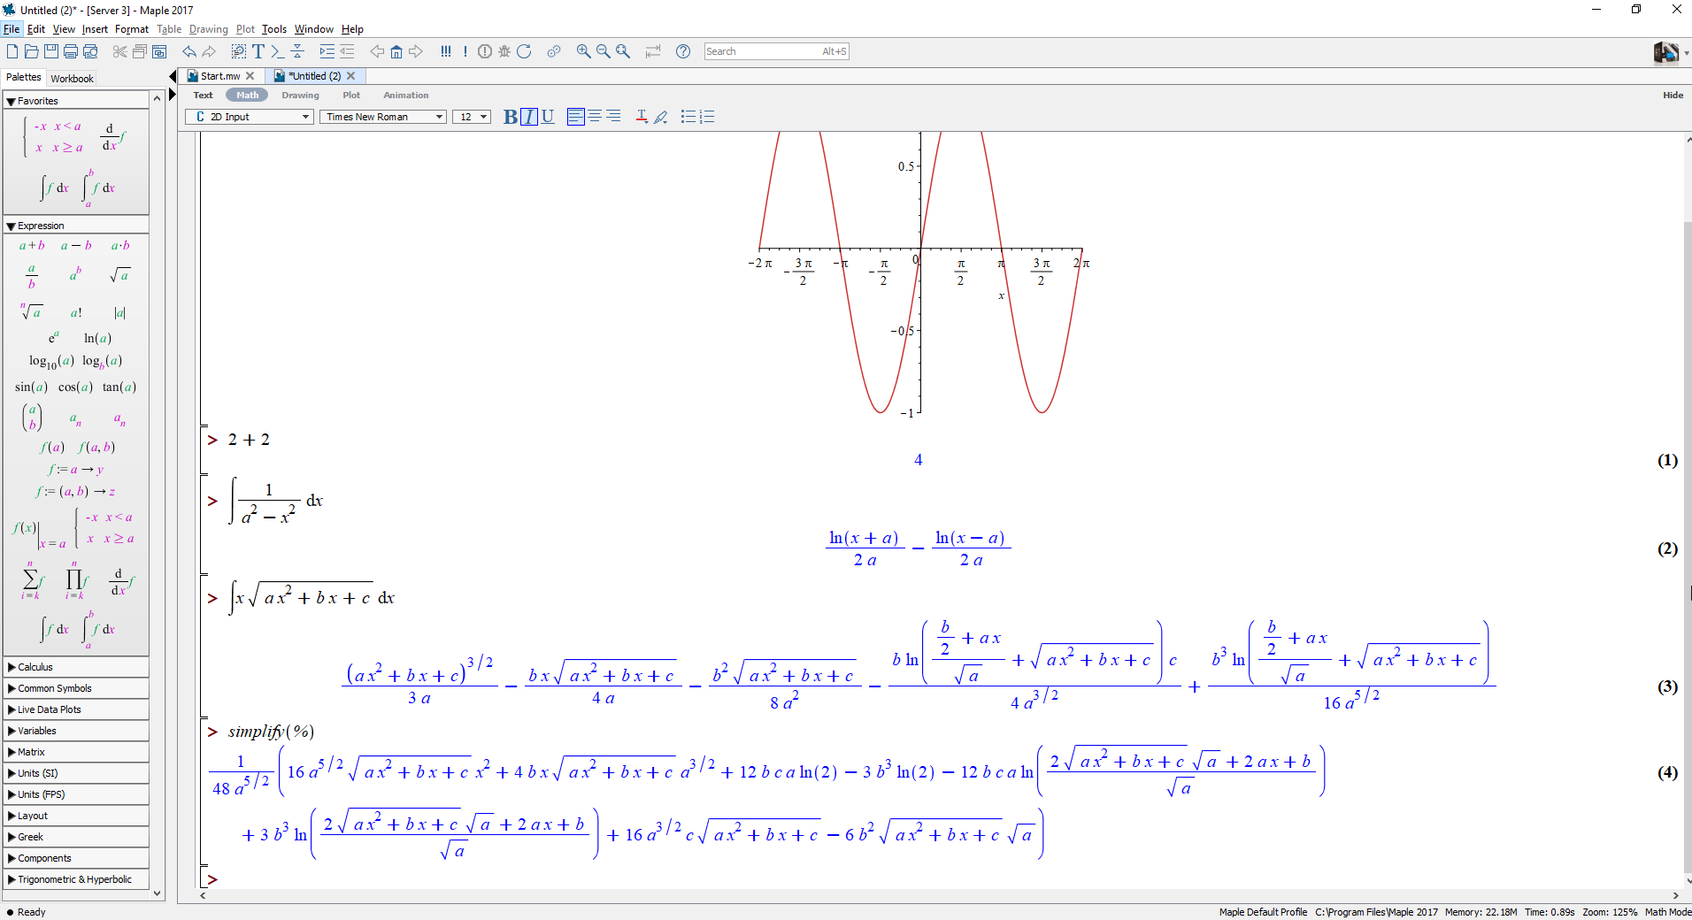Viewport: 1692px width, 920px height.
Task: Create a new document with the toolbar icon
Action: point(12,51)
